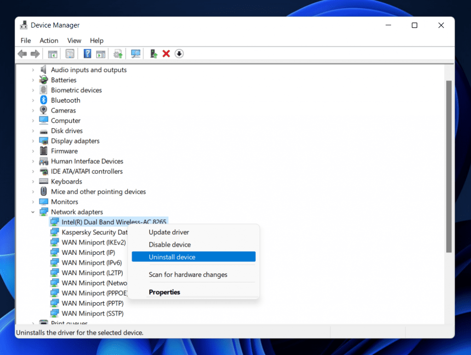
Task: Expand the Bluetooth category
Action: point(34,100)
